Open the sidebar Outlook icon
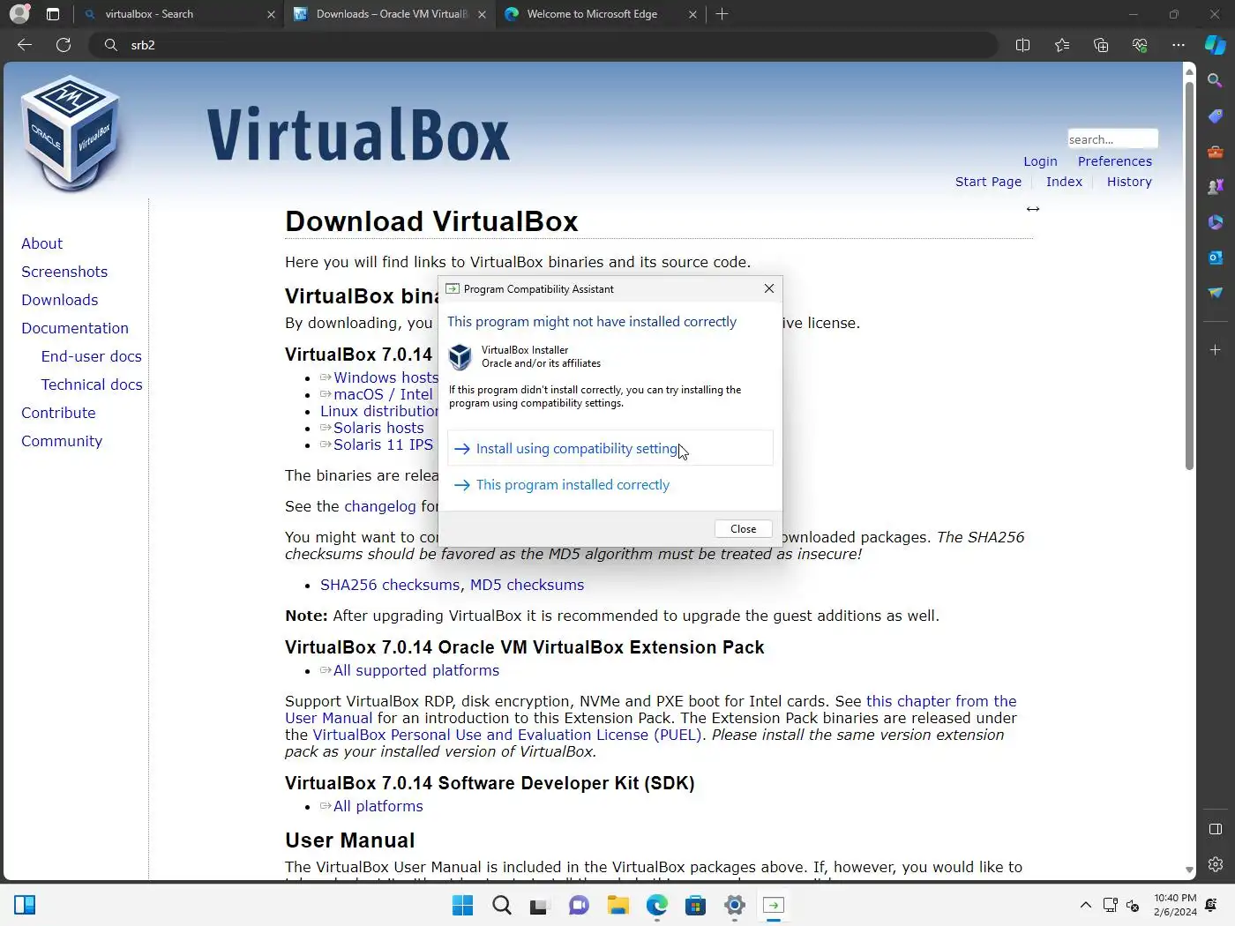The height and width of the screenshot is (926, 1235). tap(1216, 258)
